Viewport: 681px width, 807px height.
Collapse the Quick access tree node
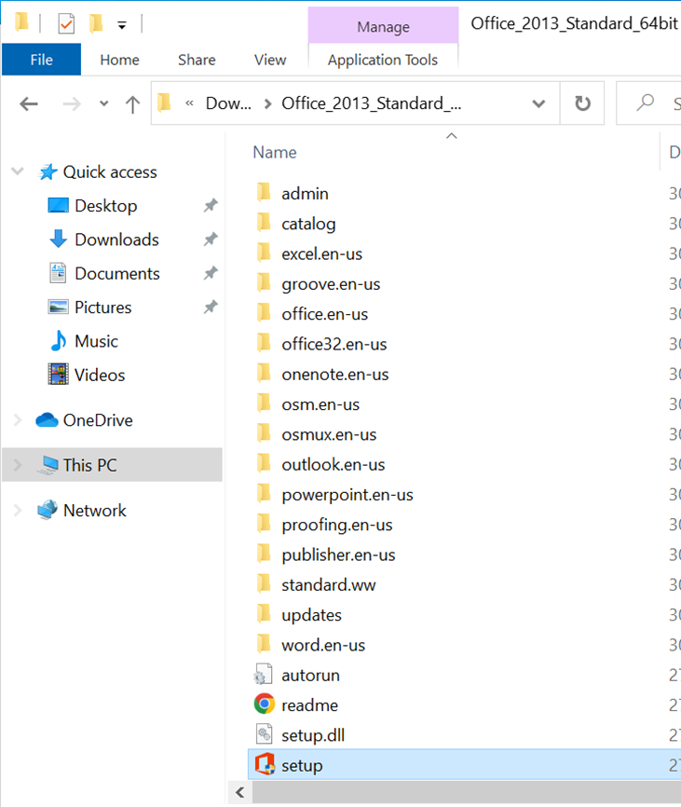[x=18, y=171]
